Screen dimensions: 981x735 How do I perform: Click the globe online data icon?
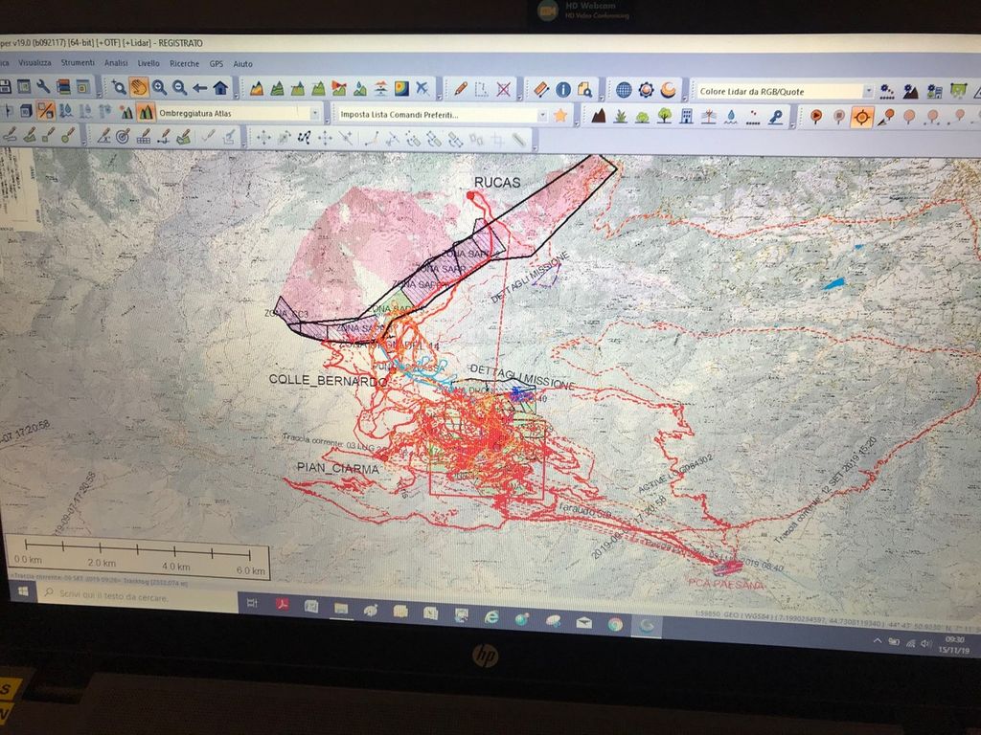click(x=624, y=90)
